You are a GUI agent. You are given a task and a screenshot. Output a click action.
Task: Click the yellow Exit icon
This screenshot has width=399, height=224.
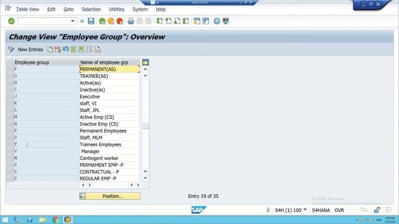point(111,21)
